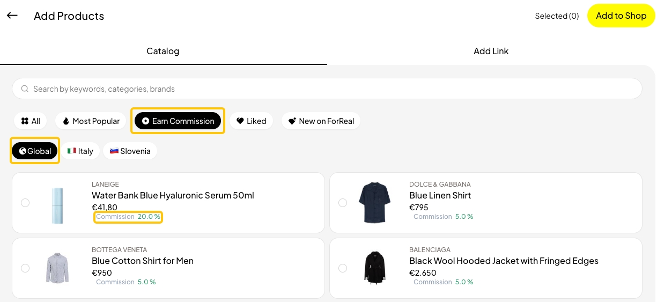Switch to the Add Link tab

(491, 51)
